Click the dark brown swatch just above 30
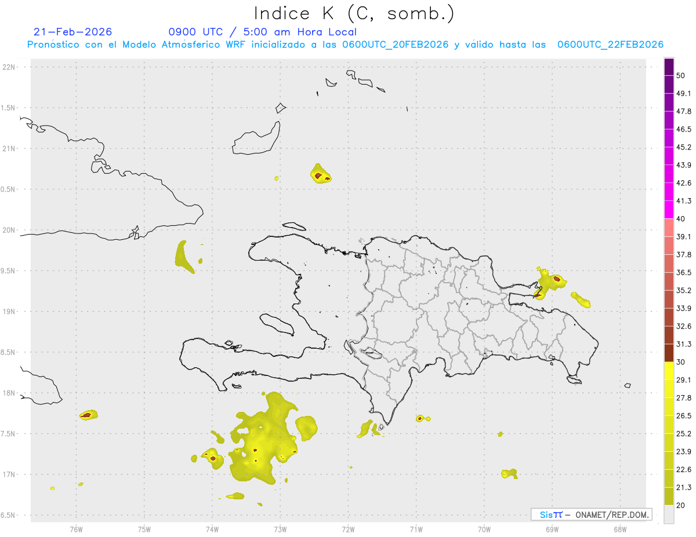The height and width of the screenshot is (537, 696). point(669,353)
